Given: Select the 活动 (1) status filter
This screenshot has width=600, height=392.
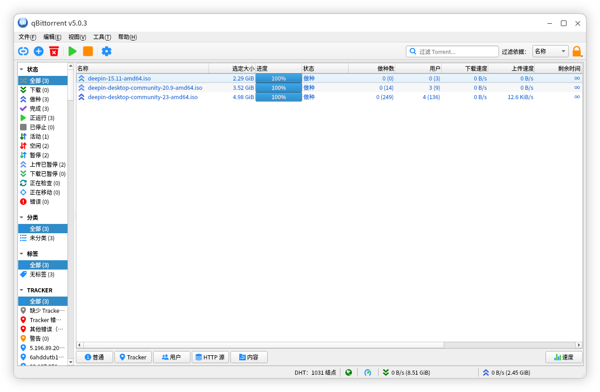Looking at the screenshot, I should click(43, 136).
